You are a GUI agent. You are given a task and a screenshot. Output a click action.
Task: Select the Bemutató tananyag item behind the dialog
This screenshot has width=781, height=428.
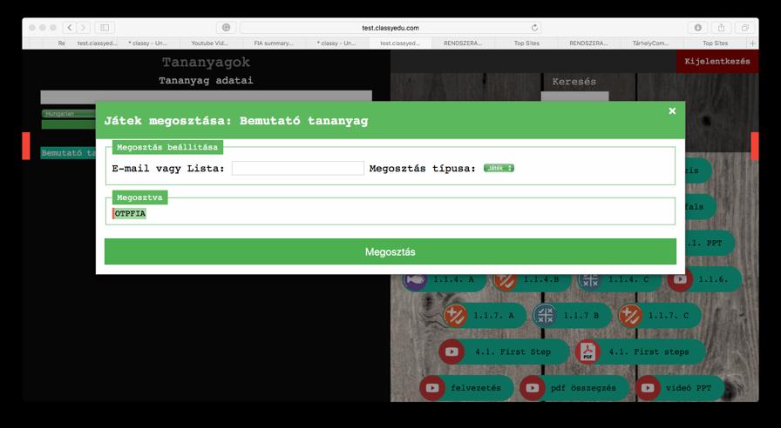68,153
